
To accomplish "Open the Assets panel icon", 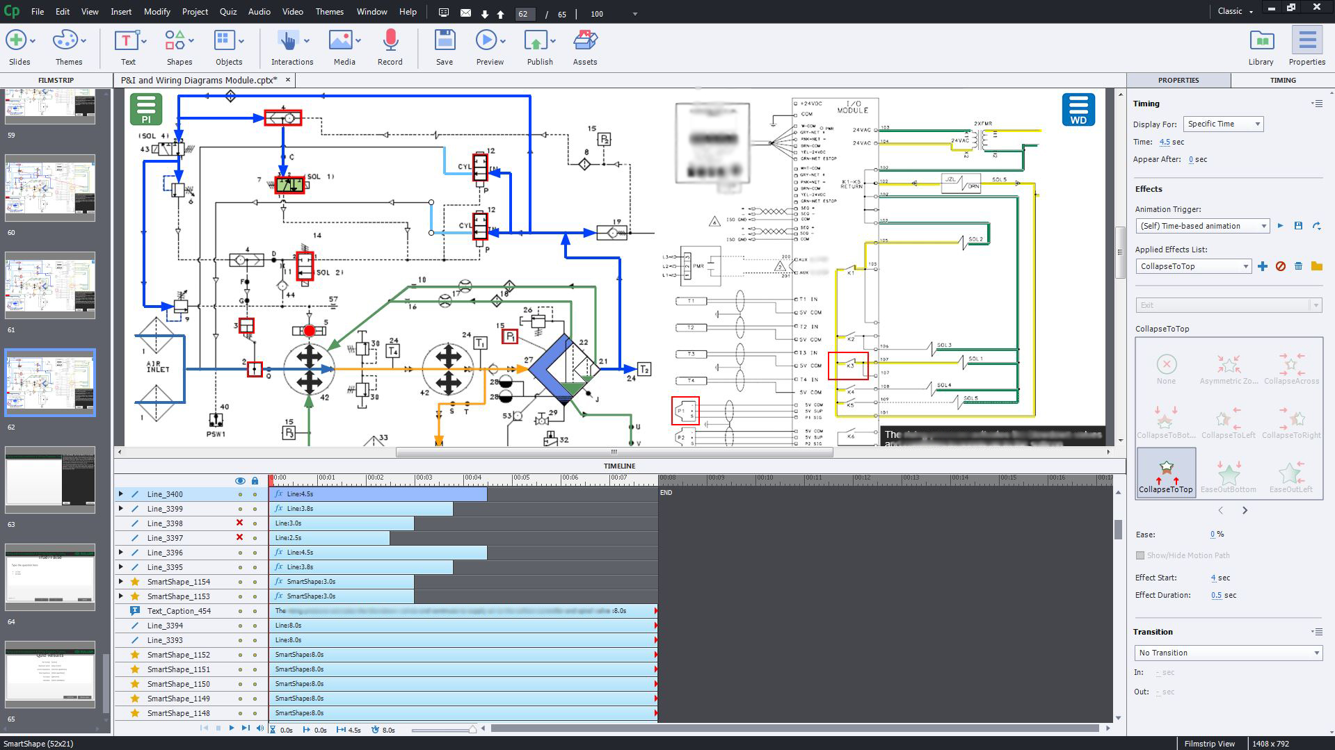I will point(584,47).
